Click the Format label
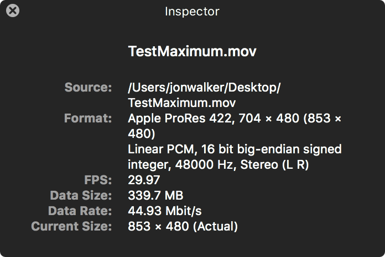This screenshot has height=257, width=385. (x=88, y=118)
